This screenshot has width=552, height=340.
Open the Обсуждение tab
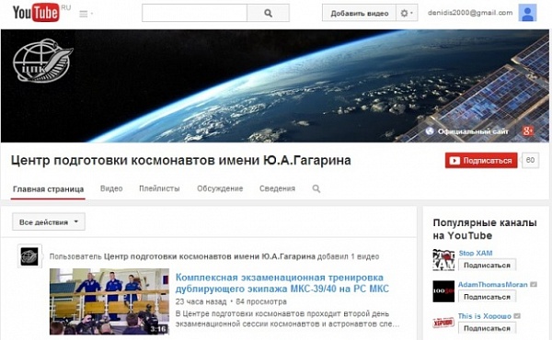pos(220,188)
